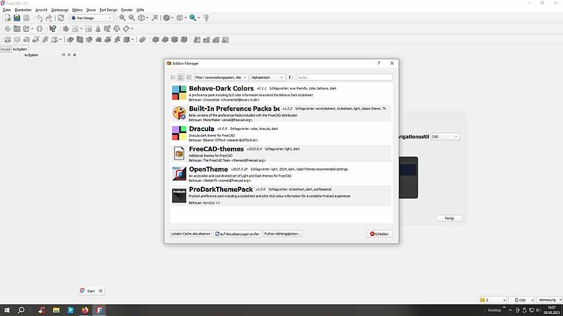
Task: Click the Suche search field
Action: pyautogui.click(x=344, y=77)
